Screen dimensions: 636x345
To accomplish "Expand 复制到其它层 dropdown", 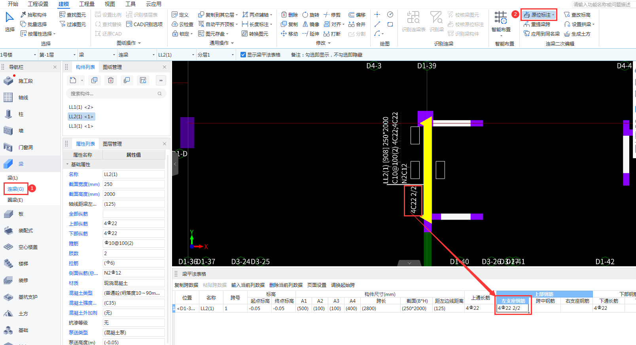I will tap(237, 15).
